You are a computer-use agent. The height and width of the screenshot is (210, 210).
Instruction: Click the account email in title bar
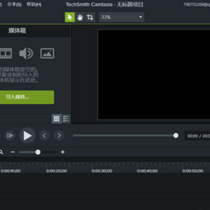(x=197, y=5)
